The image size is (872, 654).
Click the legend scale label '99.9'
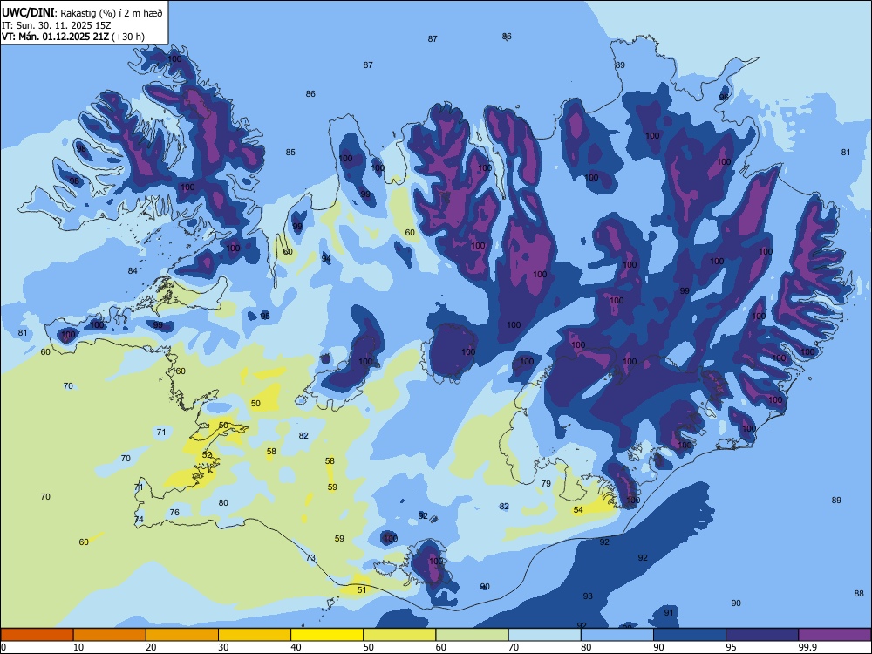click(x=807, y=647)
